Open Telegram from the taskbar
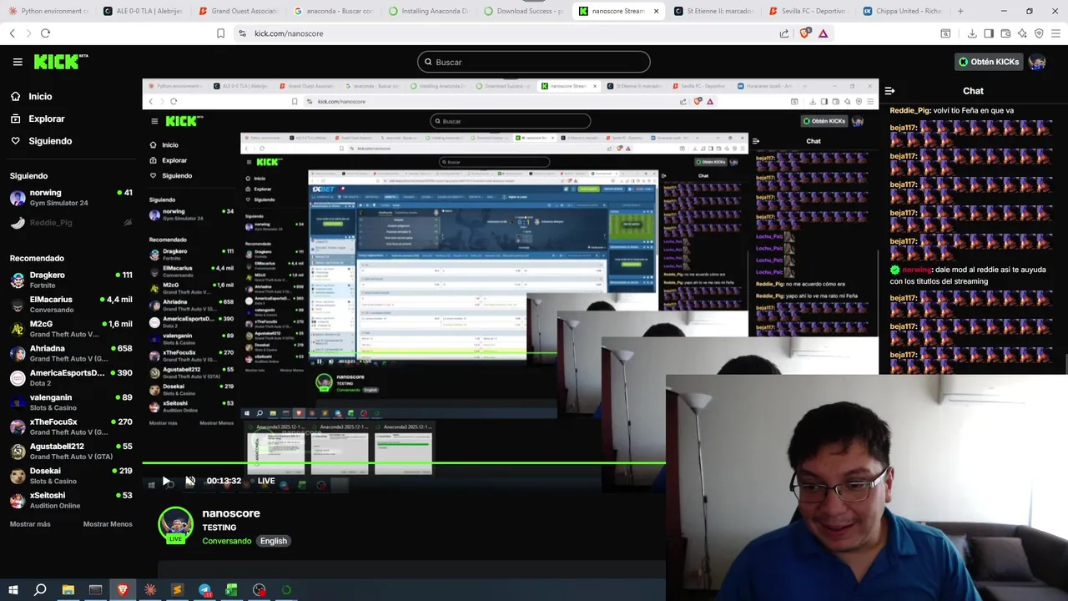Screen dimensions: 1068x601 coord(204,590)
